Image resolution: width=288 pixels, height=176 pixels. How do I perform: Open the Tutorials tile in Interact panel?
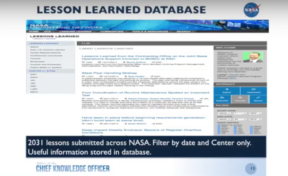click(x=240, y=99)
